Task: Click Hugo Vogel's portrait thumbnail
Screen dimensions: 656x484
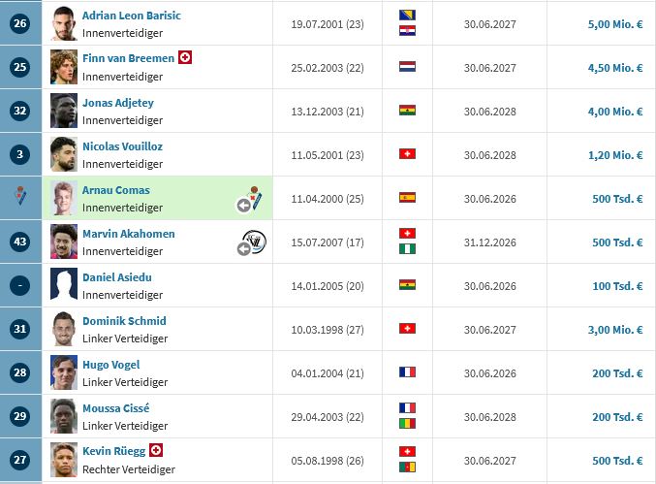Action: tap(64, 372)
